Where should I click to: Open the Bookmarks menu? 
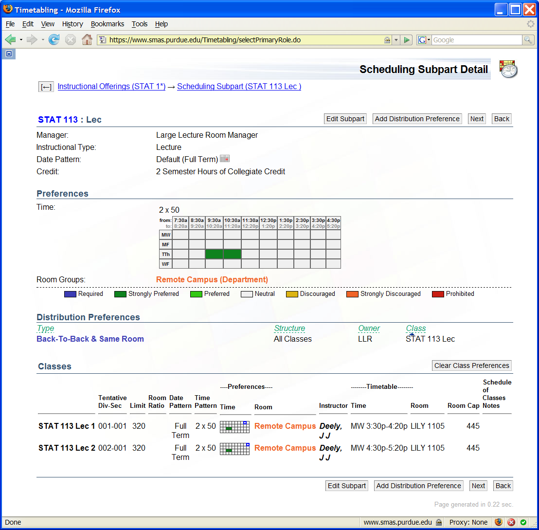[107, 24]
